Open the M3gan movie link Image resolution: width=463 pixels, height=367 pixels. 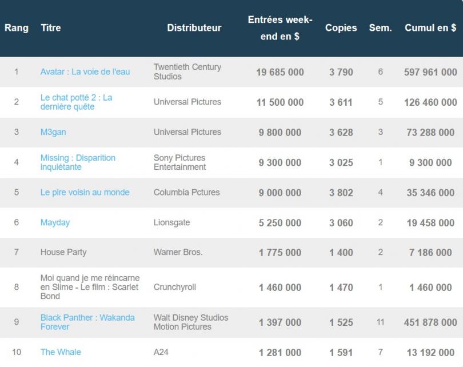53,132
